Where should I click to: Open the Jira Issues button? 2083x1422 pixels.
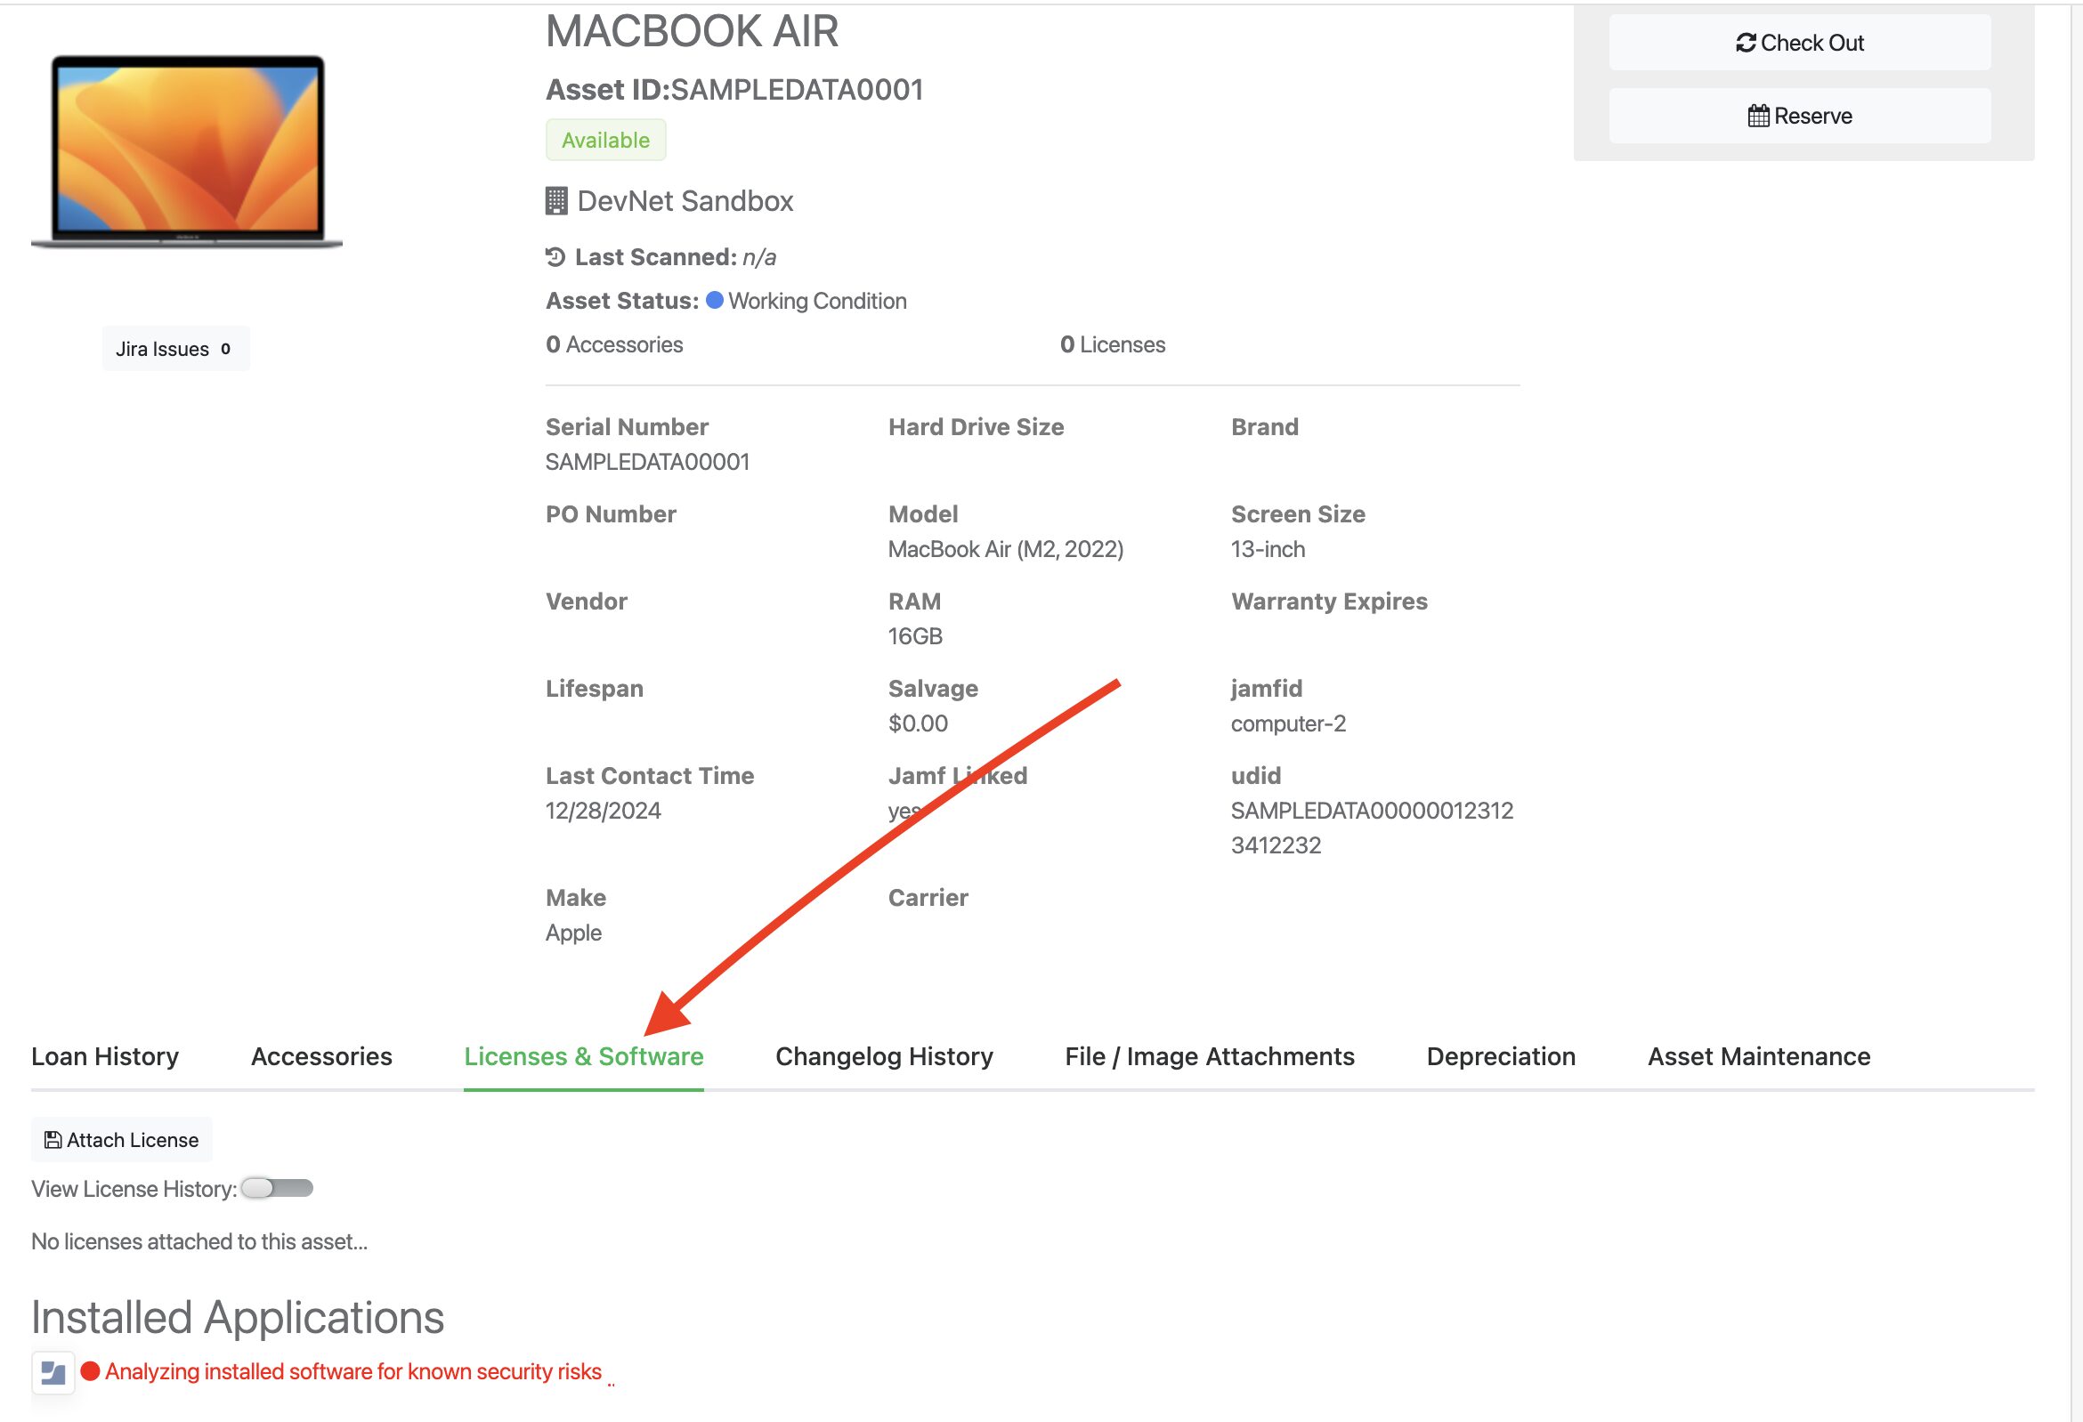point(175,349)
